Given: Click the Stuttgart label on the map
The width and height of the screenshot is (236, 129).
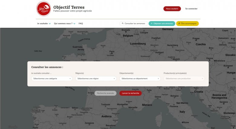Looking at the screenshot, I should [159, 52].
